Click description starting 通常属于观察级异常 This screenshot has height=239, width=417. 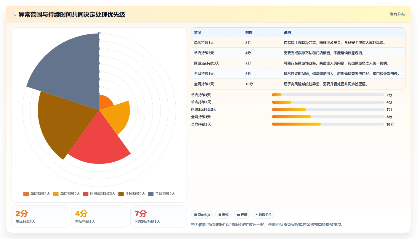point(334,43)
